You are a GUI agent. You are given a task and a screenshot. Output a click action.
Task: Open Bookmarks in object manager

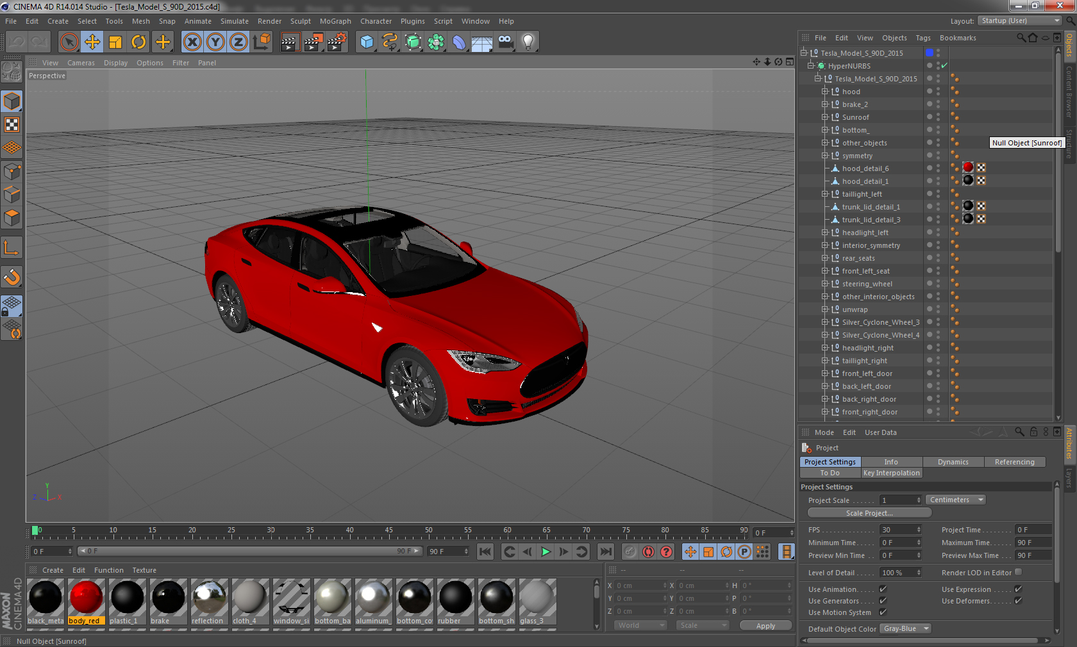pyautogui.click(x=958, y=38)
